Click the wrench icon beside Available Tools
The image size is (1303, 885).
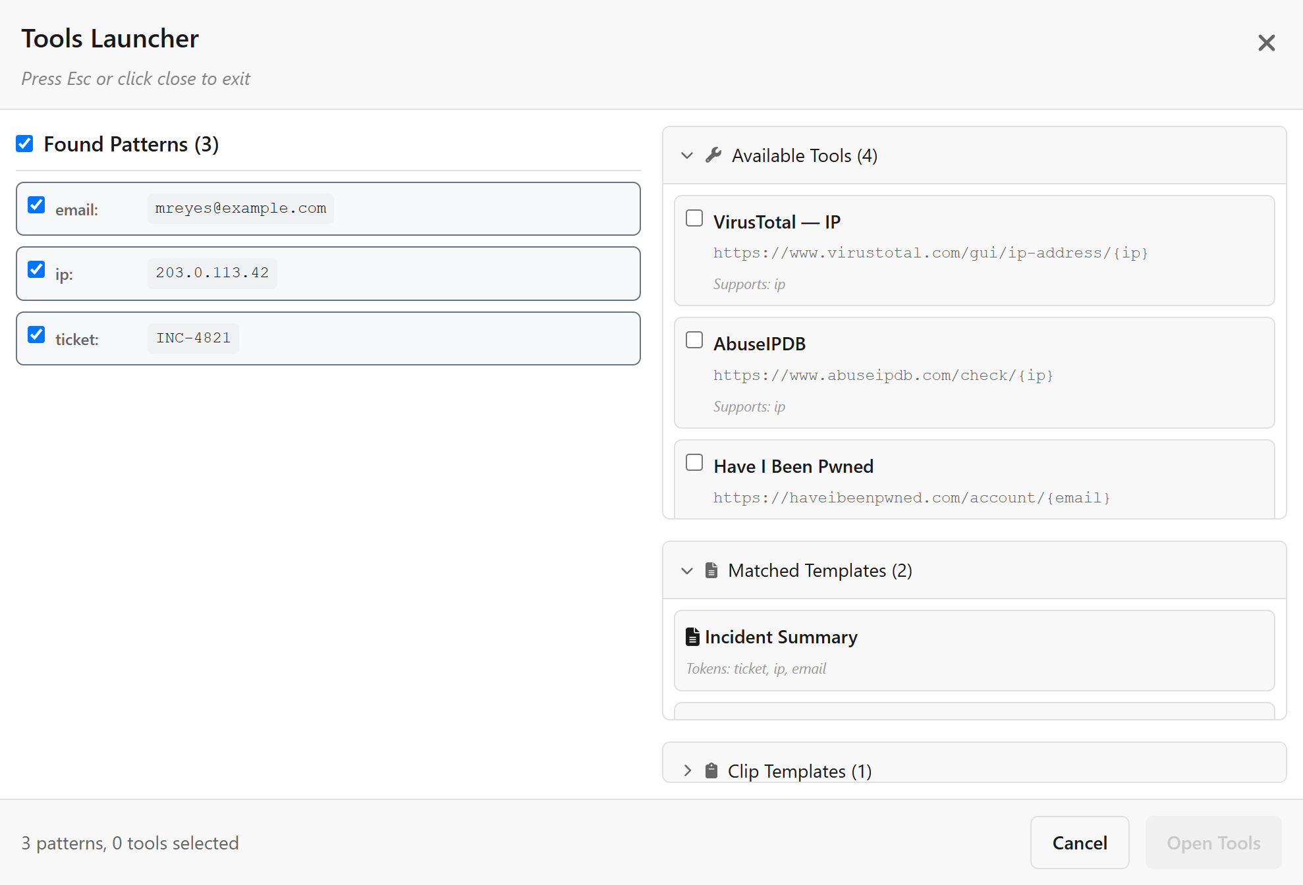coord(713,155)
